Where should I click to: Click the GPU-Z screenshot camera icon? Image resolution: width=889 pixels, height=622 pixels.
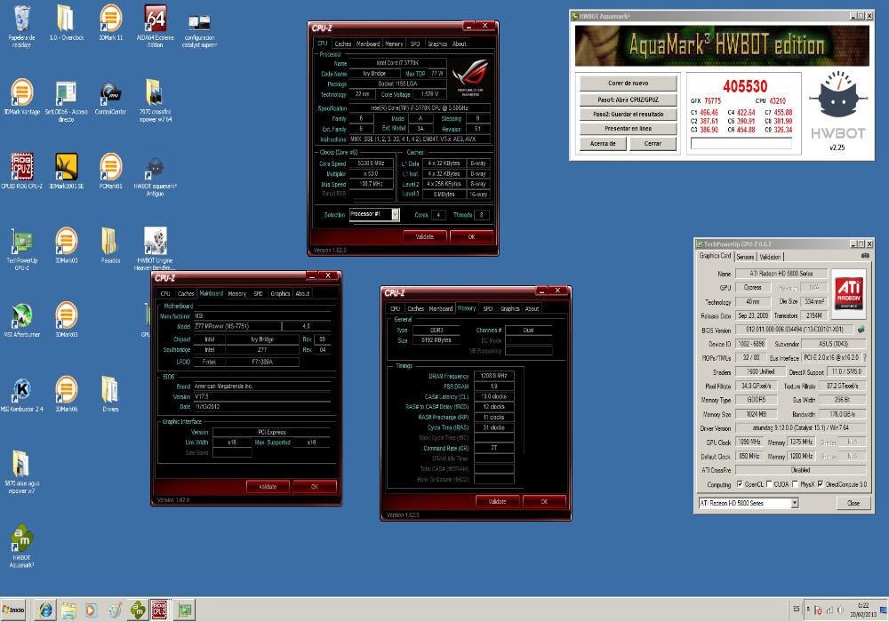click(x=865, y=256)
